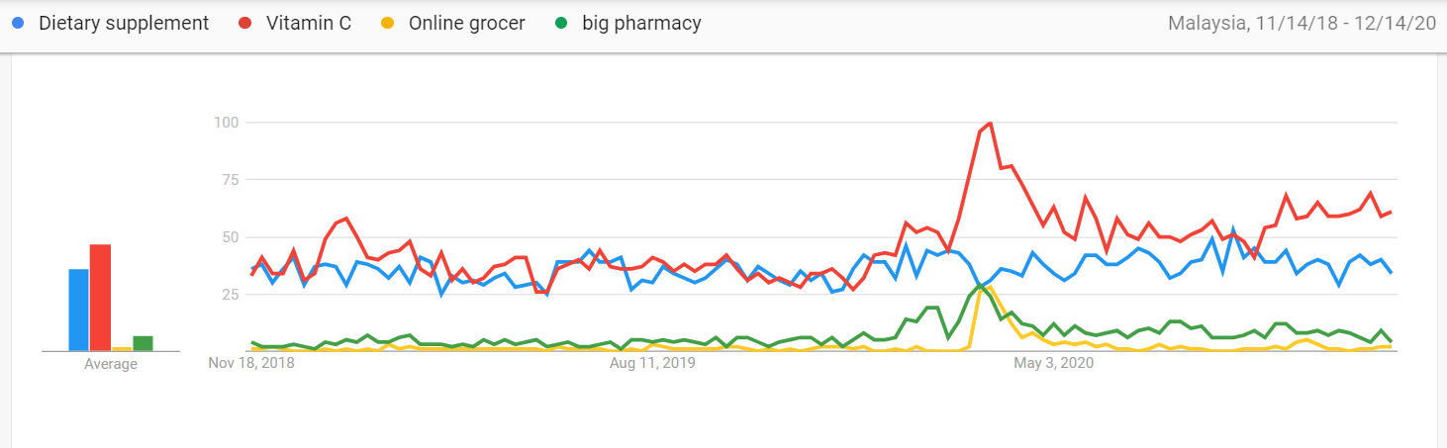Screen dimensions: 1447x448
Task: Click the green big pharmacy legend dot
Action: [561, 23]
